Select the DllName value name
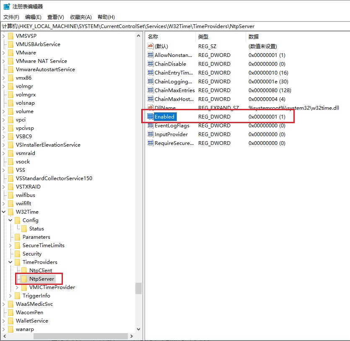350x341 pixels. pos(165,108)
